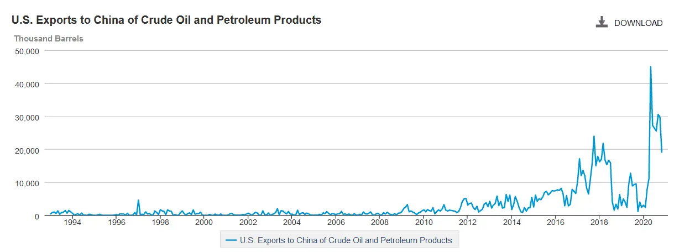Click the 2002 x-axis year label
Image resolution: width=695 pixels, height=252 pixels.
pyautogui.click(x=248, y=222)
